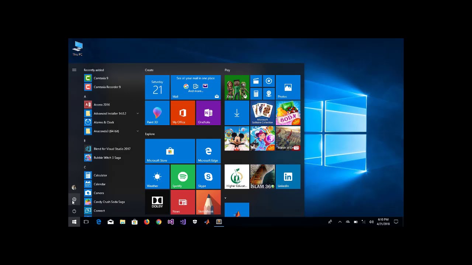This screenshot has width=472, height=265.
Task: Click the letter B group header
Action: coord(85,141)
